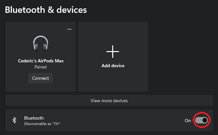Click the "Paired" status text

41,67
